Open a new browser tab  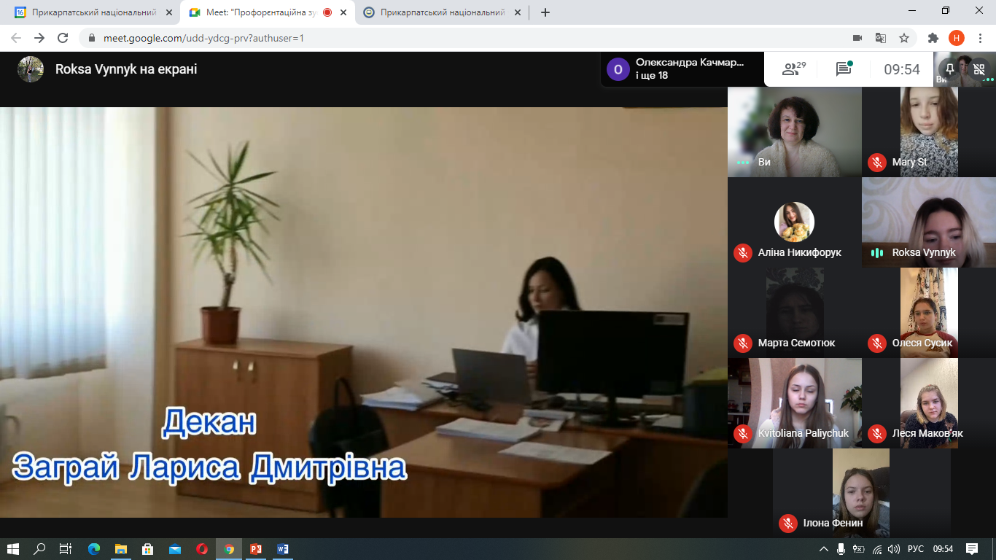coord(545,12)
